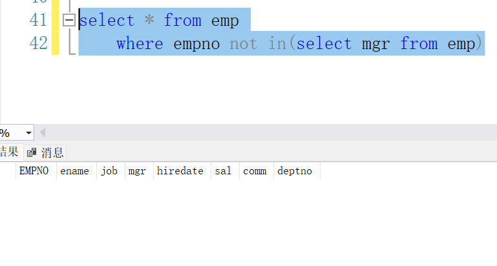The image size is (497, 266).
Task: Click the 'from' keyword in the subquery
Action: coord(419,43)
